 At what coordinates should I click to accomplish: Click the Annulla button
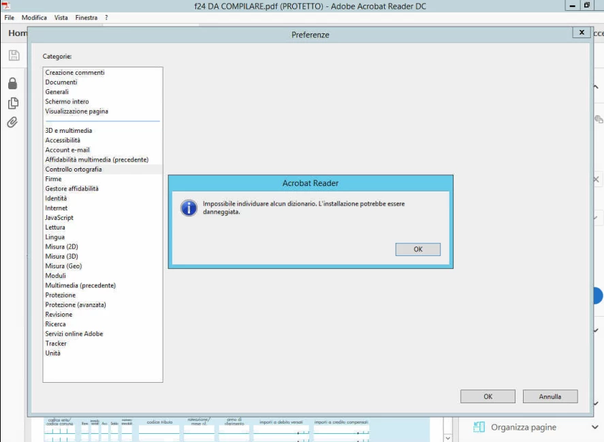(x=550, y=396)
